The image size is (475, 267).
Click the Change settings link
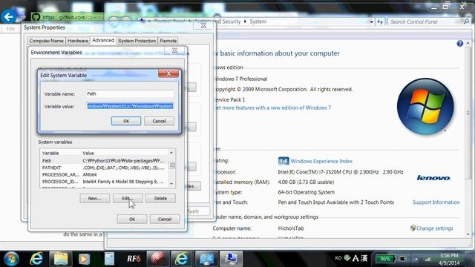[x=435, y=228]
